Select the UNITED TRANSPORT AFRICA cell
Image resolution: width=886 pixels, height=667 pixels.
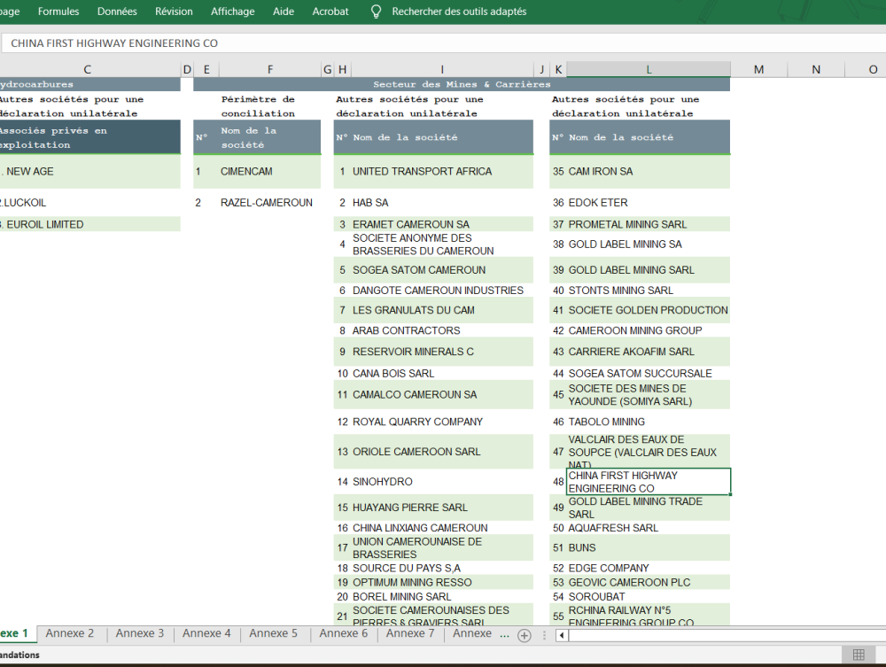pyautogui.click(x=442, y=172)
